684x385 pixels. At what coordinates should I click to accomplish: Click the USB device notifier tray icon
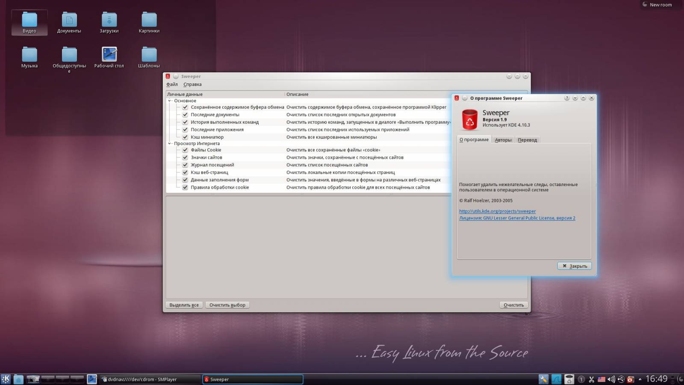coord(621,379)
